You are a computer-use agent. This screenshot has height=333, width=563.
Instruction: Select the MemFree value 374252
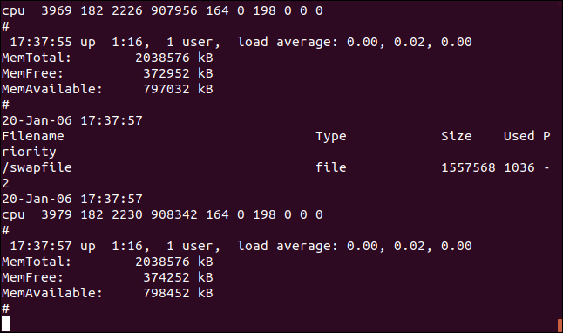click(166, 277)
